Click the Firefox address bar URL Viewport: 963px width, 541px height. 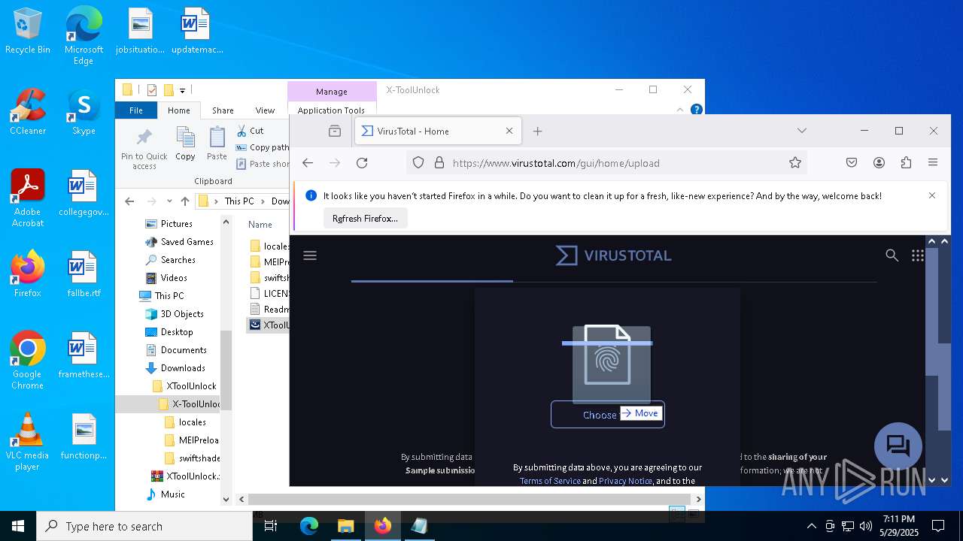pos(556,163)
